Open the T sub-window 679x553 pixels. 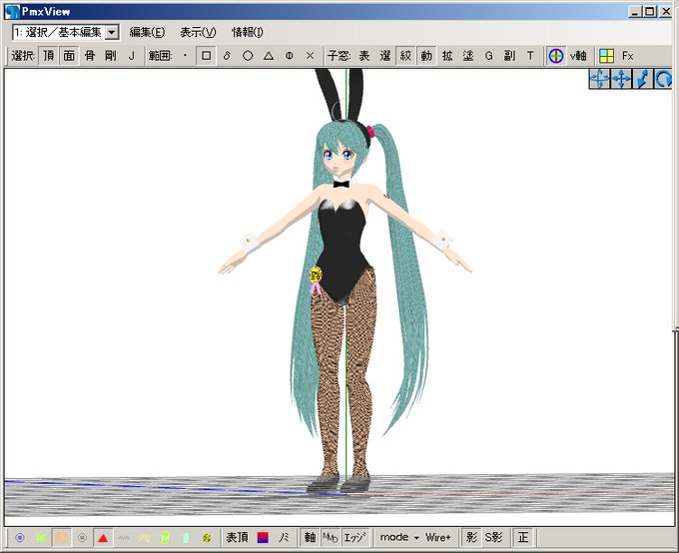tap(530, 56)
